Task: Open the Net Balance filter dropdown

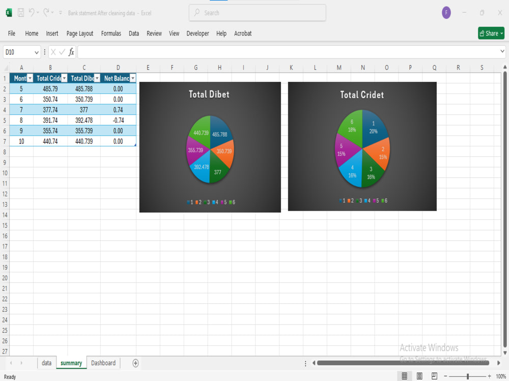Action: (x=132, y=78)
